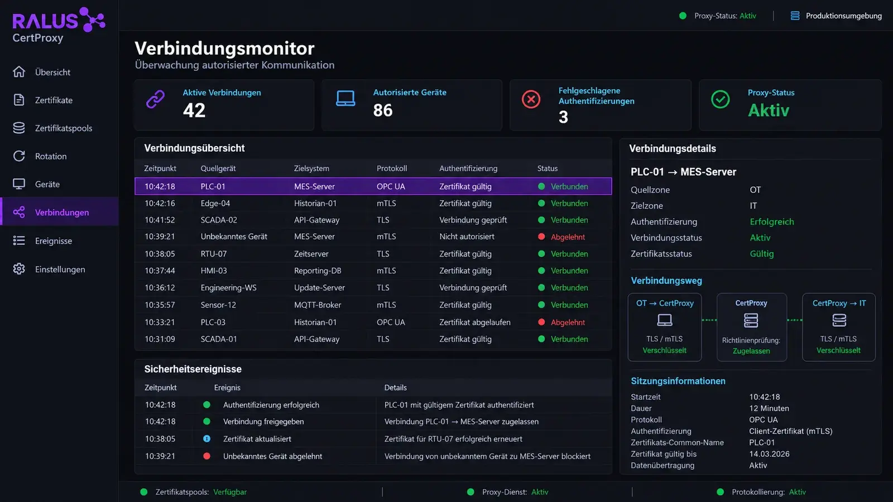
Task: Click the Zeitpunkt header in Verbindungsübersicht
Action: [160, 168]
